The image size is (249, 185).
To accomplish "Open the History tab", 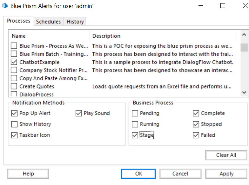I will pos(75,22).
